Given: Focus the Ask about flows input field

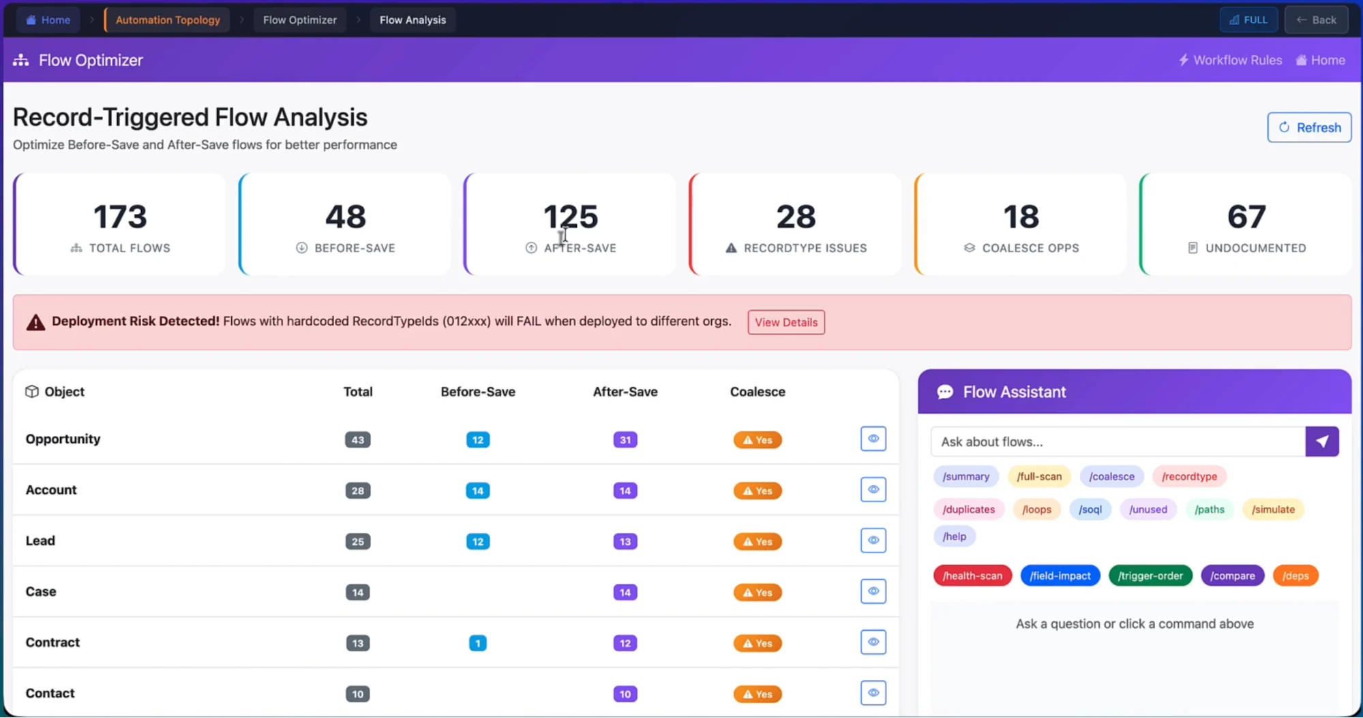Looking at the screenshot, I should 1117,441.
